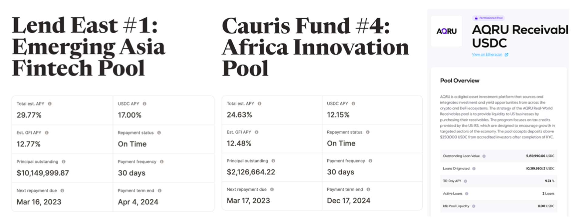Click the Permissioned Pool badge

point(489,18)
